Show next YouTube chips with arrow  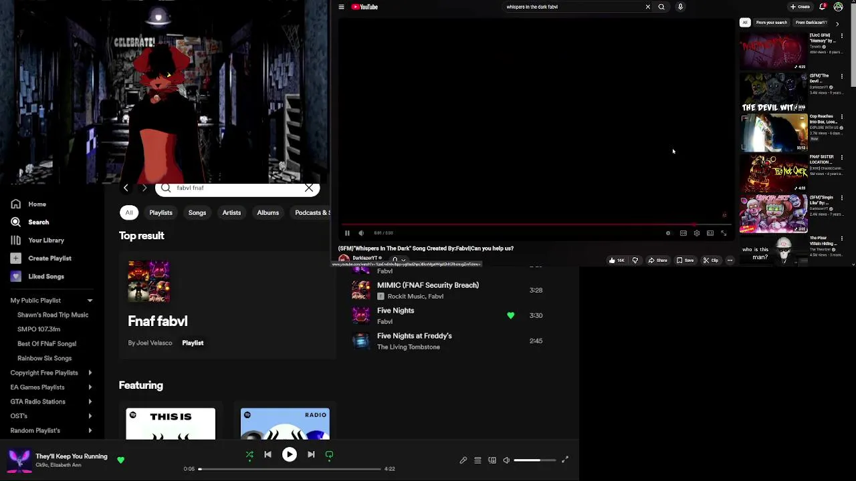837,24
